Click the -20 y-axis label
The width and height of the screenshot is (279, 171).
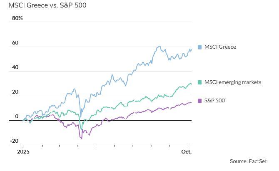(15, 141)
